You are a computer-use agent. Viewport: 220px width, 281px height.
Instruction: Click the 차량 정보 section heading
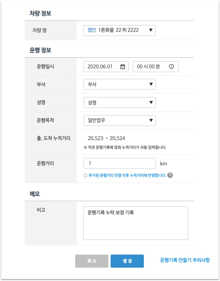pos(40,13)
